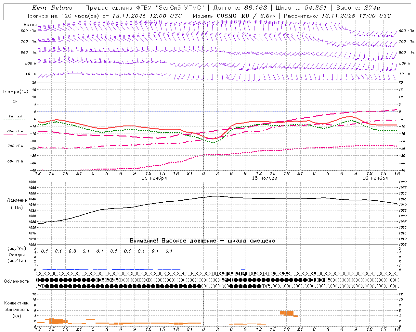This screenshot has width=416, height=332.
Task: Click the right-side 700 гПа wind level label
Action: pos(407,41)
